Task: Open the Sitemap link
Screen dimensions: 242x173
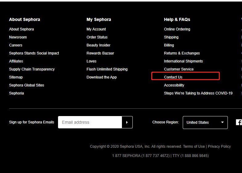Action: pos(16,77)
